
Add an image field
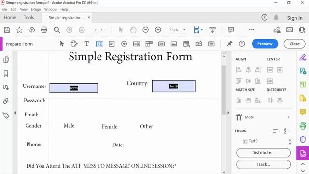[174, 44]
